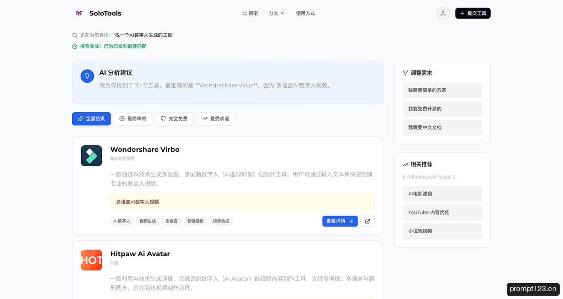Viewport: 563px width, 299px height.
Task: Click the SoloTools logo icon
Action: point(79,13)
